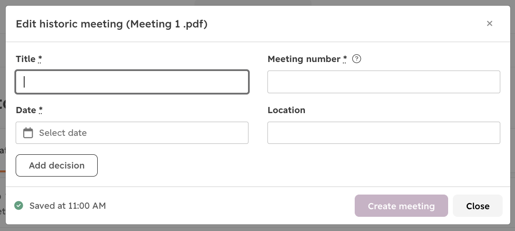Open the Select date picker field
Image resolution: width=515 pixels, height=231 pixels.
pos(132,133)
